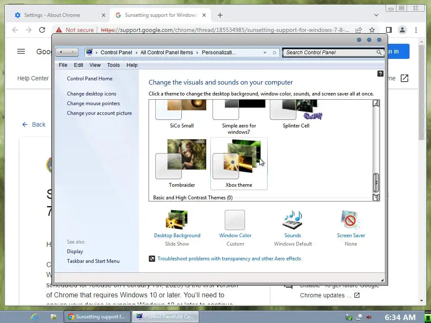This screenshot has height=323, width=431.
Task: Click the 6:34 AM taskbar clock
Action: [x=400, y=318]
